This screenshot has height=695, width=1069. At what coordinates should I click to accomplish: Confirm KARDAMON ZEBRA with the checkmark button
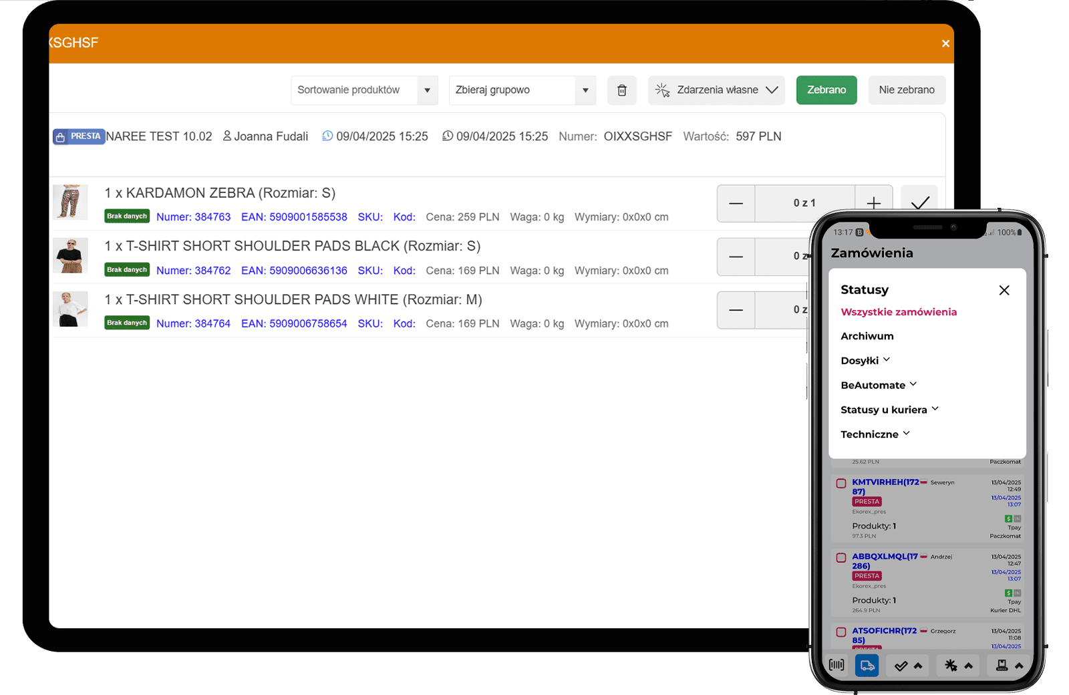tap(919, 202)
